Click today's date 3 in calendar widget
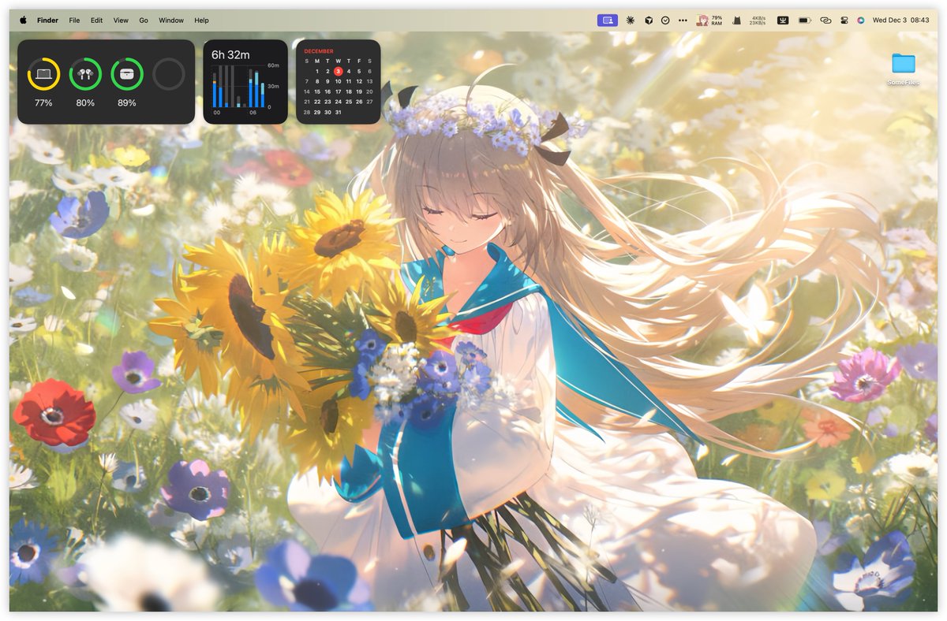 [x=338, y=71]
